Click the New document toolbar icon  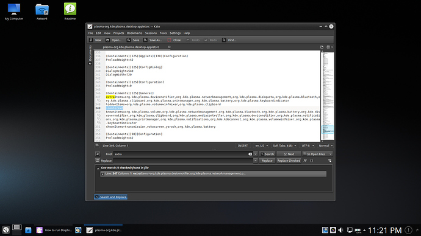(x=91, y=40)
